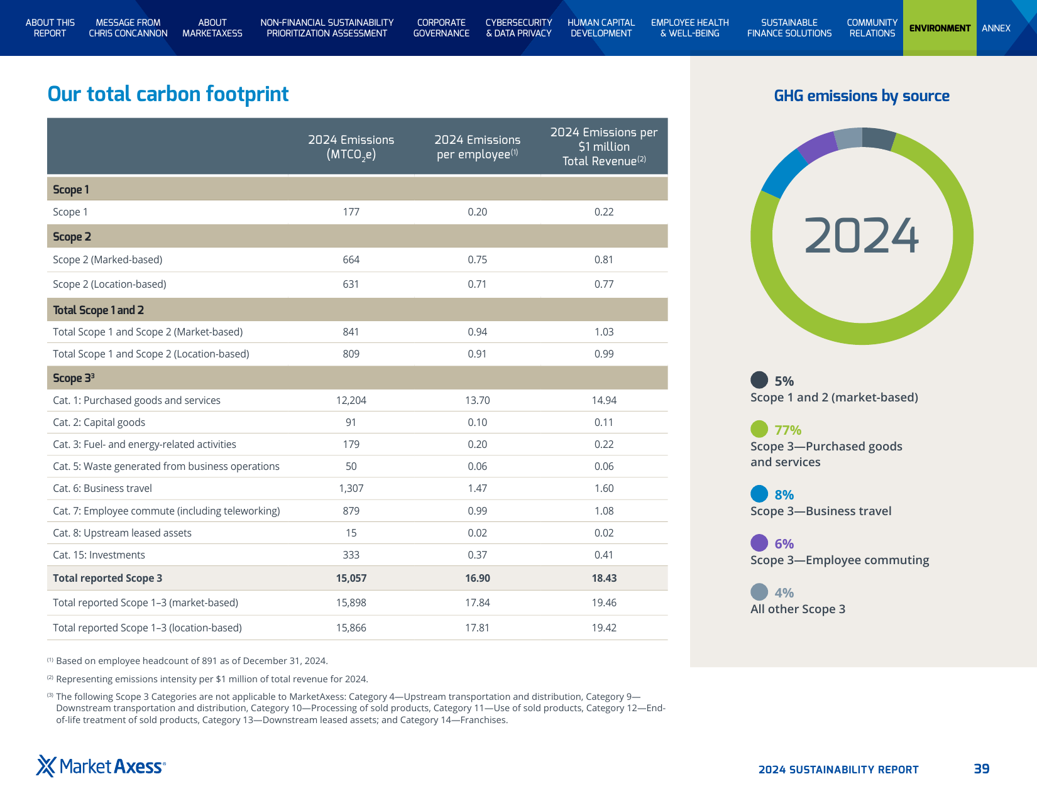
Task: Click the 'Emissions per $1 million Total Revenue' header
Action: [x=604, y=146]
